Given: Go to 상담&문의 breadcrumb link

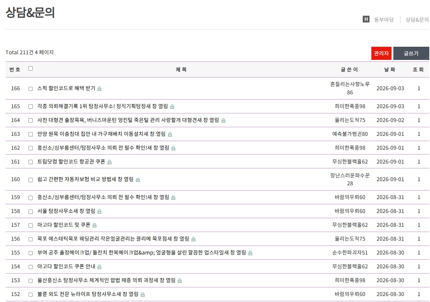Looking at the screenshot, I should [x=417, y=19].
